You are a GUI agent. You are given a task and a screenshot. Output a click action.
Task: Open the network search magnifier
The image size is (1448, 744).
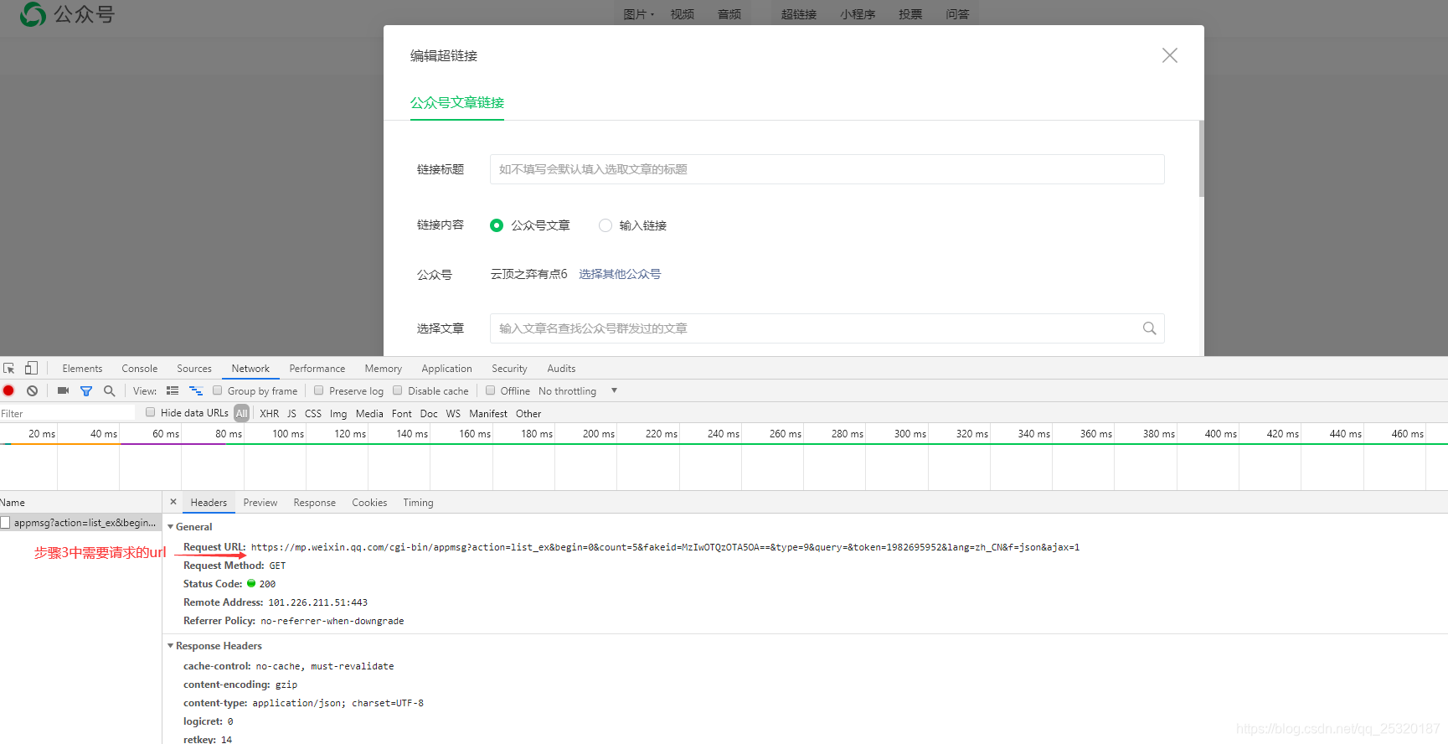109,391
